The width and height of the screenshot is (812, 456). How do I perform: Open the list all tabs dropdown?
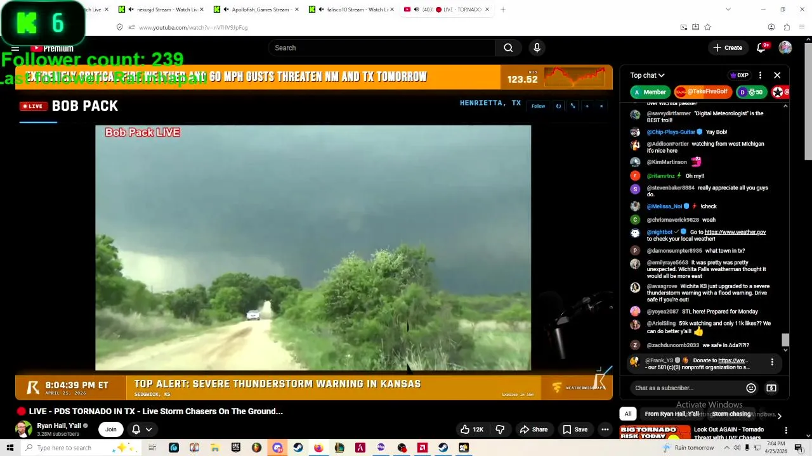(x=728, y=9)
